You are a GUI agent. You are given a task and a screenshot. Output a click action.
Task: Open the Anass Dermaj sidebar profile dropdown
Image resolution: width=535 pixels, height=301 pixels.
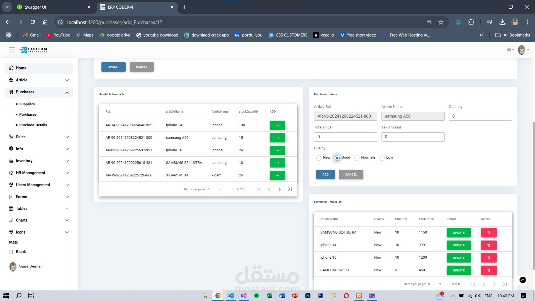27,267
